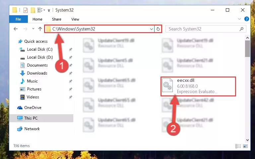Click the Properties checkmark icon in quick access toolbar
This screenshot has height=159, width=255.
26,10
